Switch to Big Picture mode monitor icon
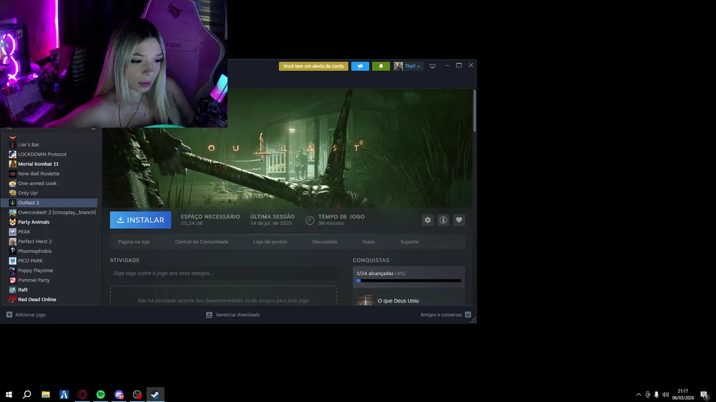 pos(432,66)
